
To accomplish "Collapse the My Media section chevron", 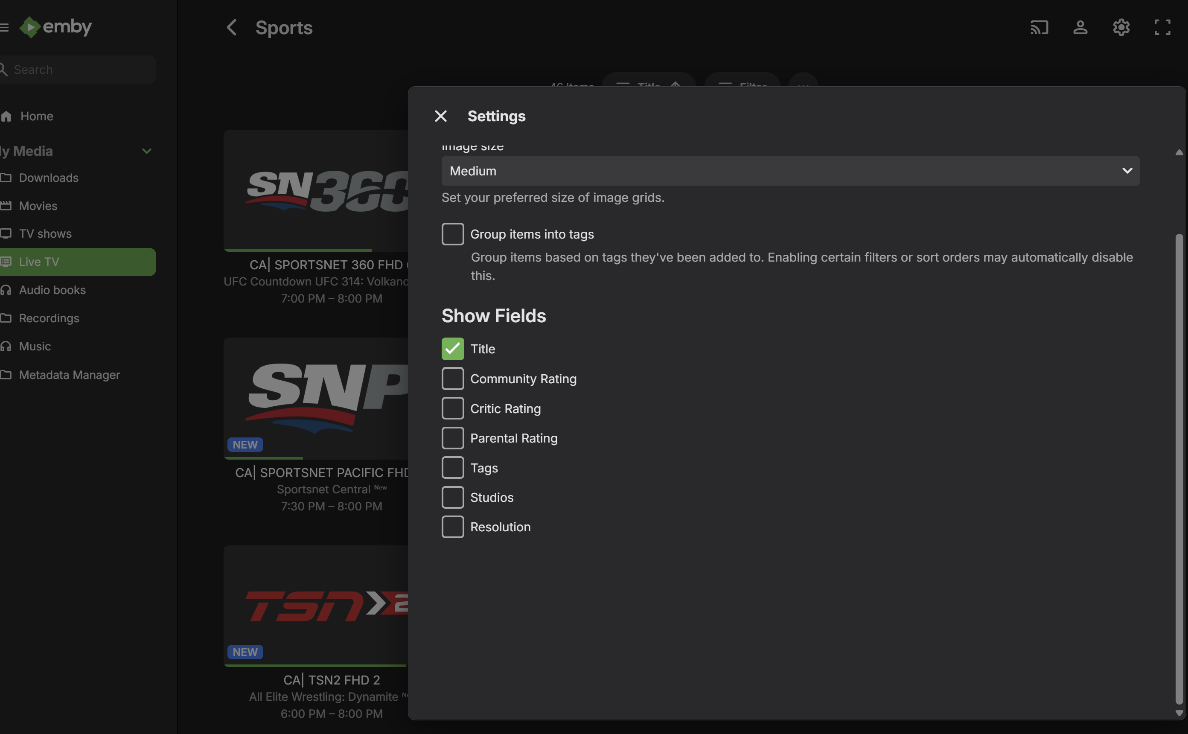I will pyautogui.click(x=146, y=151).
